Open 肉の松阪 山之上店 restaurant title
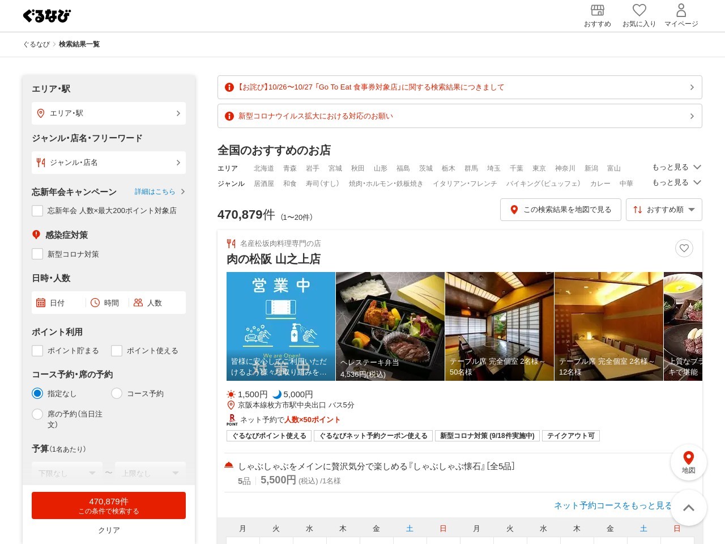This screenshot has width=725, height=544. pos(274,259)
